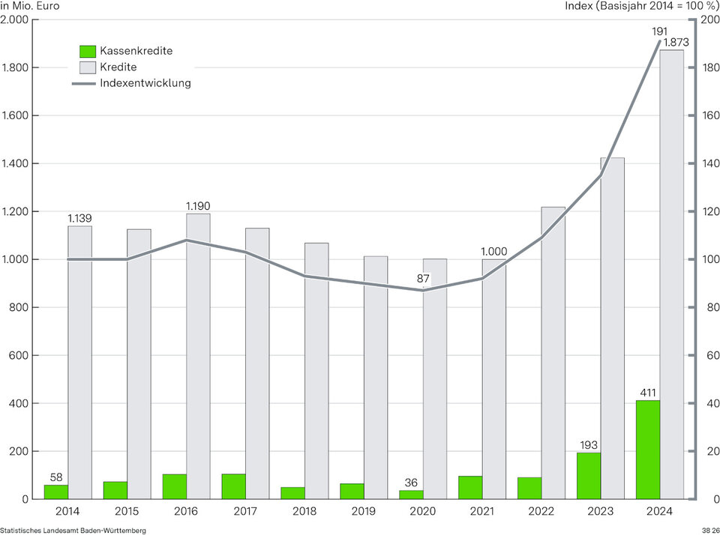The height and width of the screenshot is (535, 720).
Task: Select the Indexentwicklung legend line symbol
Action: coord(83,83)
